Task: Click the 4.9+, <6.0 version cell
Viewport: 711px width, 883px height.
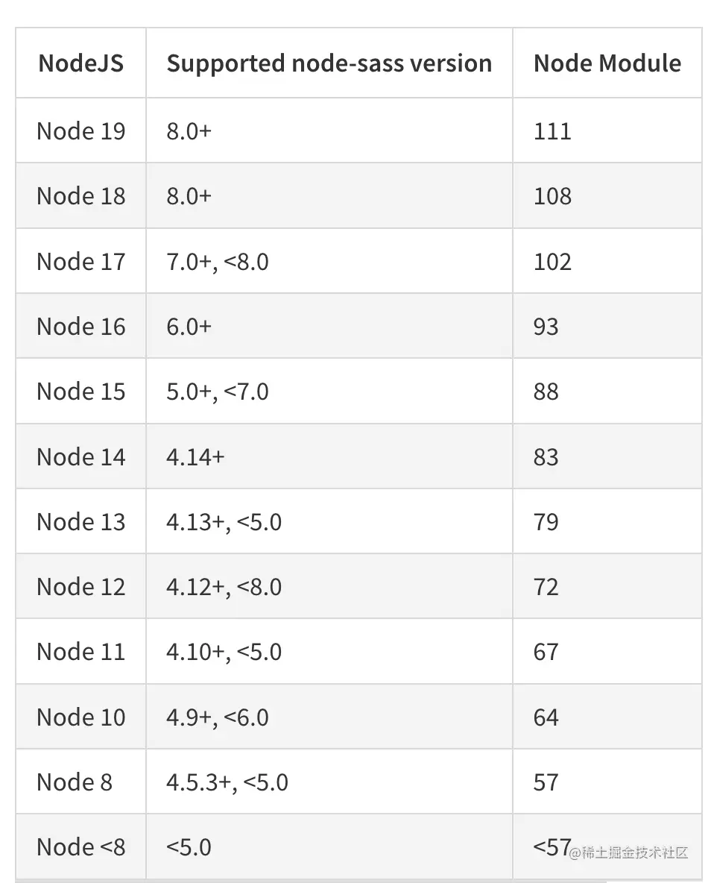Action: [218, 717]
